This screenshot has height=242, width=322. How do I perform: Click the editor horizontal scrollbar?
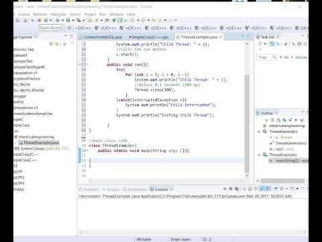point(166,181)
